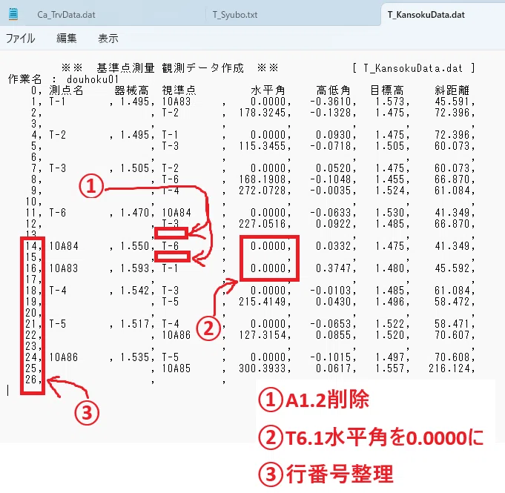Click the header text '高低角'

(333, 90)
